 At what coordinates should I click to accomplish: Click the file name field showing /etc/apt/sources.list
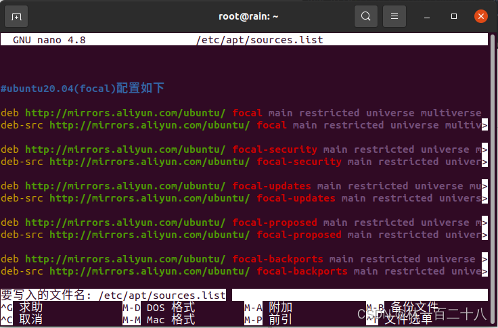pos(244,295)
